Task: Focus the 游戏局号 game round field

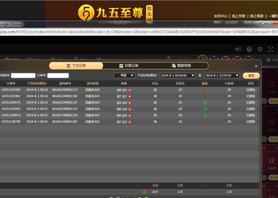Action: click(23, 75)
